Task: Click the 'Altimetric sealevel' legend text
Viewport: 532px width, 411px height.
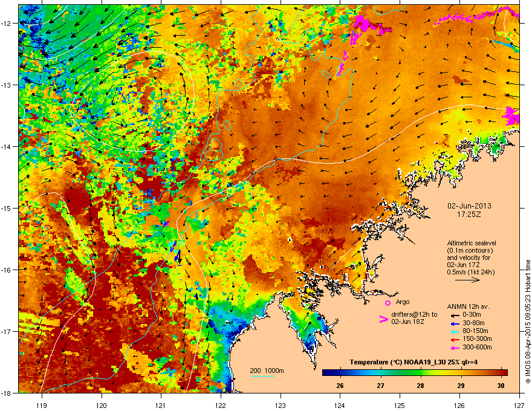Action: (x=472, y=243)
